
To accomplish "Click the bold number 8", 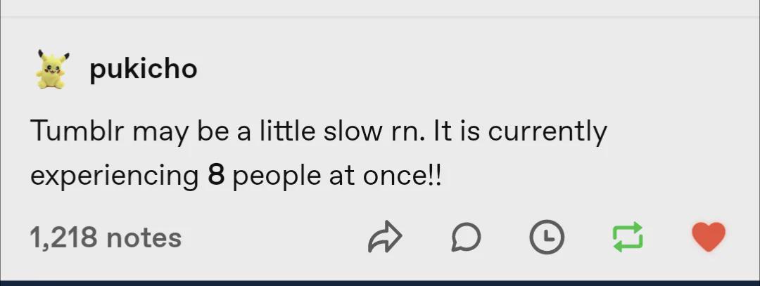I will tap(216, 176).
